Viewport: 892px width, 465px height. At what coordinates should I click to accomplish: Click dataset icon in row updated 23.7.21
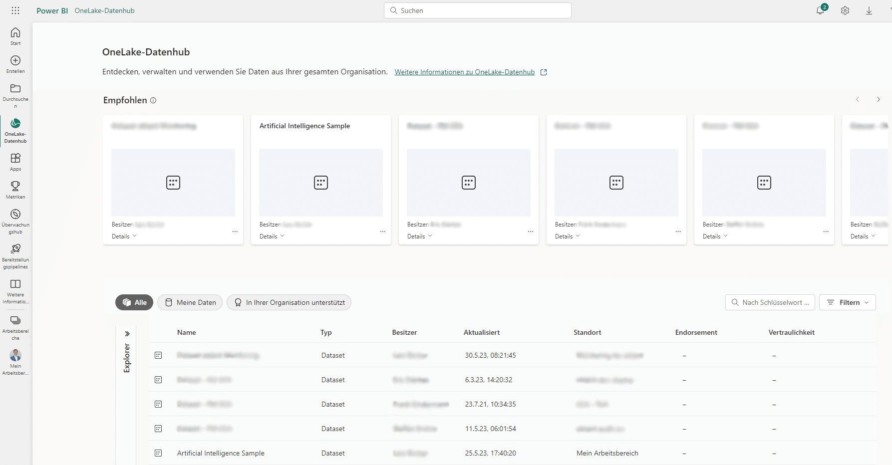[158, 404]
